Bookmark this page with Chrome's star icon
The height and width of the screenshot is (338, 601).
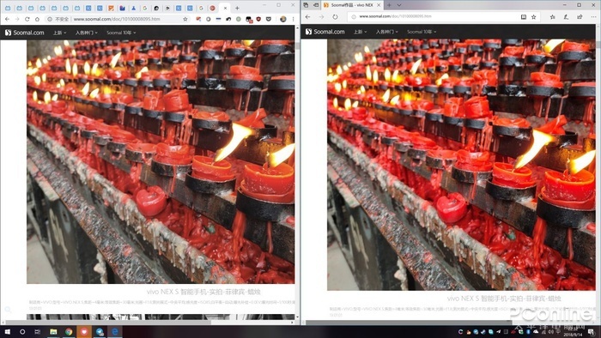coord(185,19)
